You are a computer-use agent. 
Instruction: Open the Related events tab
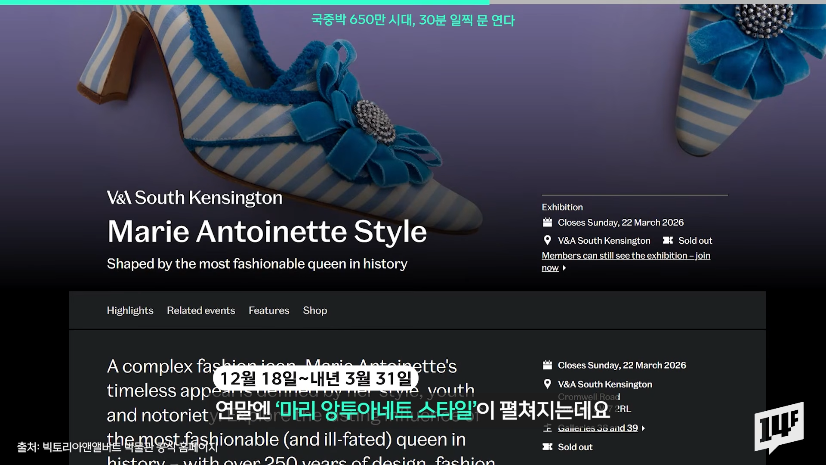[x=201, y=310]
